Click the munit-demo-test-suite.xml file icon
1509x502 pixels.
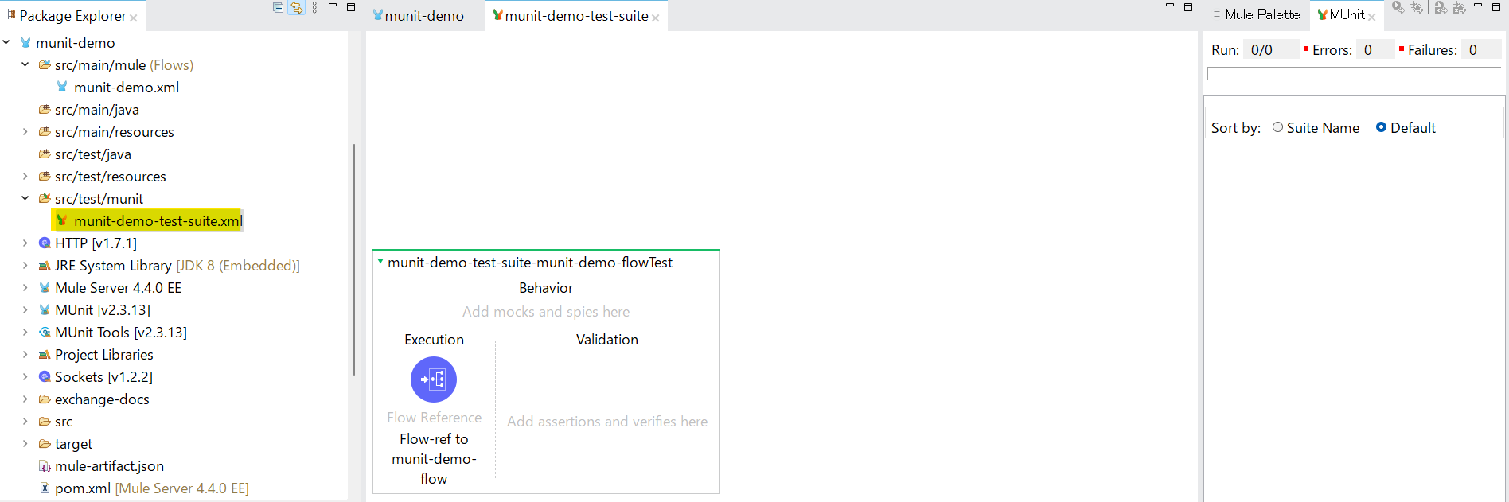62,220
